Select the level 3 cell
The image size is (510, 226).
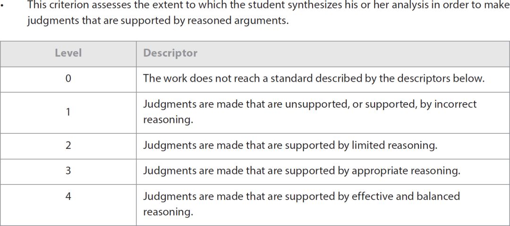[x=68, y=171]
